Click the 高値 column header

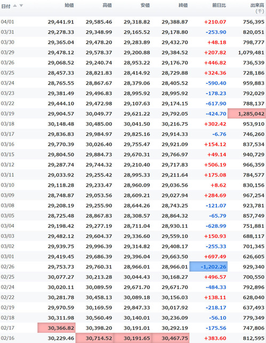coord(107,5)
